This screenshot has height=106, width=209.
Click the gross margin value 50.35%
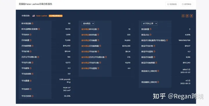pyautogui.click(x=67, y=96)
